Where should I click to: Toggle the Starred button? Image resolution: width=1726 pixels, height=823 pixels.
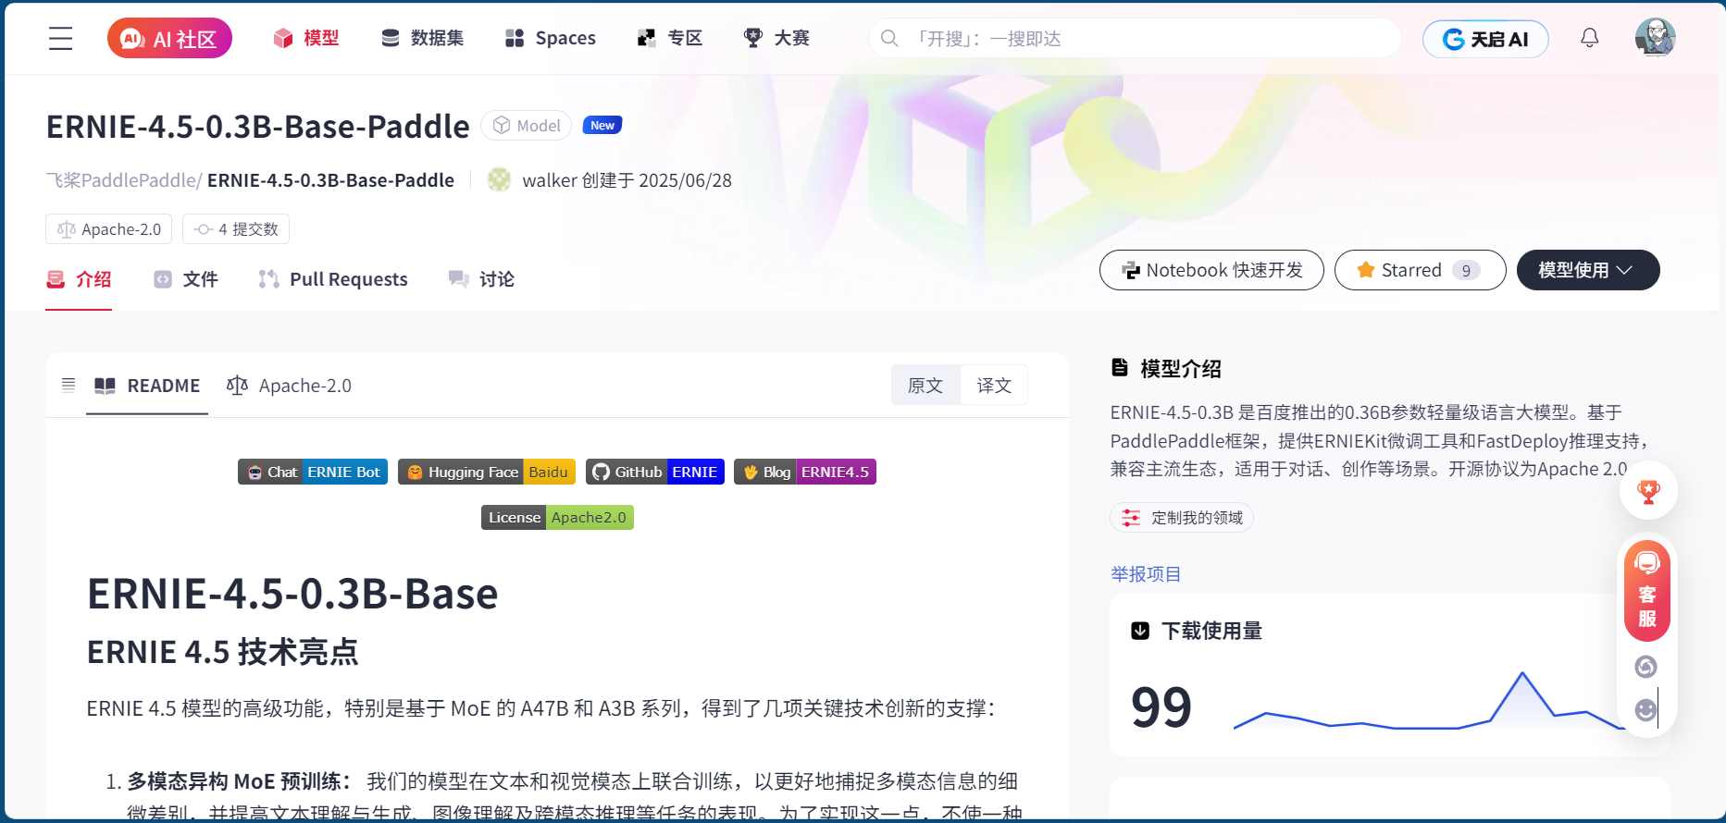coord(1420,270)
